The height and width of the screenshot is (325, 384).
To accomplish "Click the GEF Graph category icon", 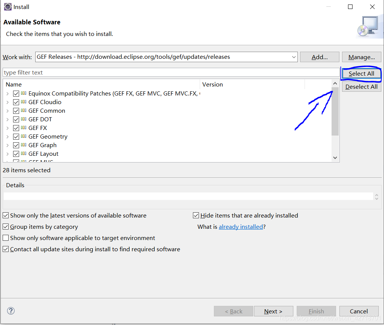I will pyautogui.click(x=24, y=145).
